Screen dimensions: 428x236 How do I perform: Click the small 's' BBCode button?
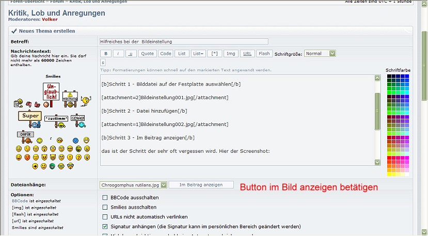point(103,62)
